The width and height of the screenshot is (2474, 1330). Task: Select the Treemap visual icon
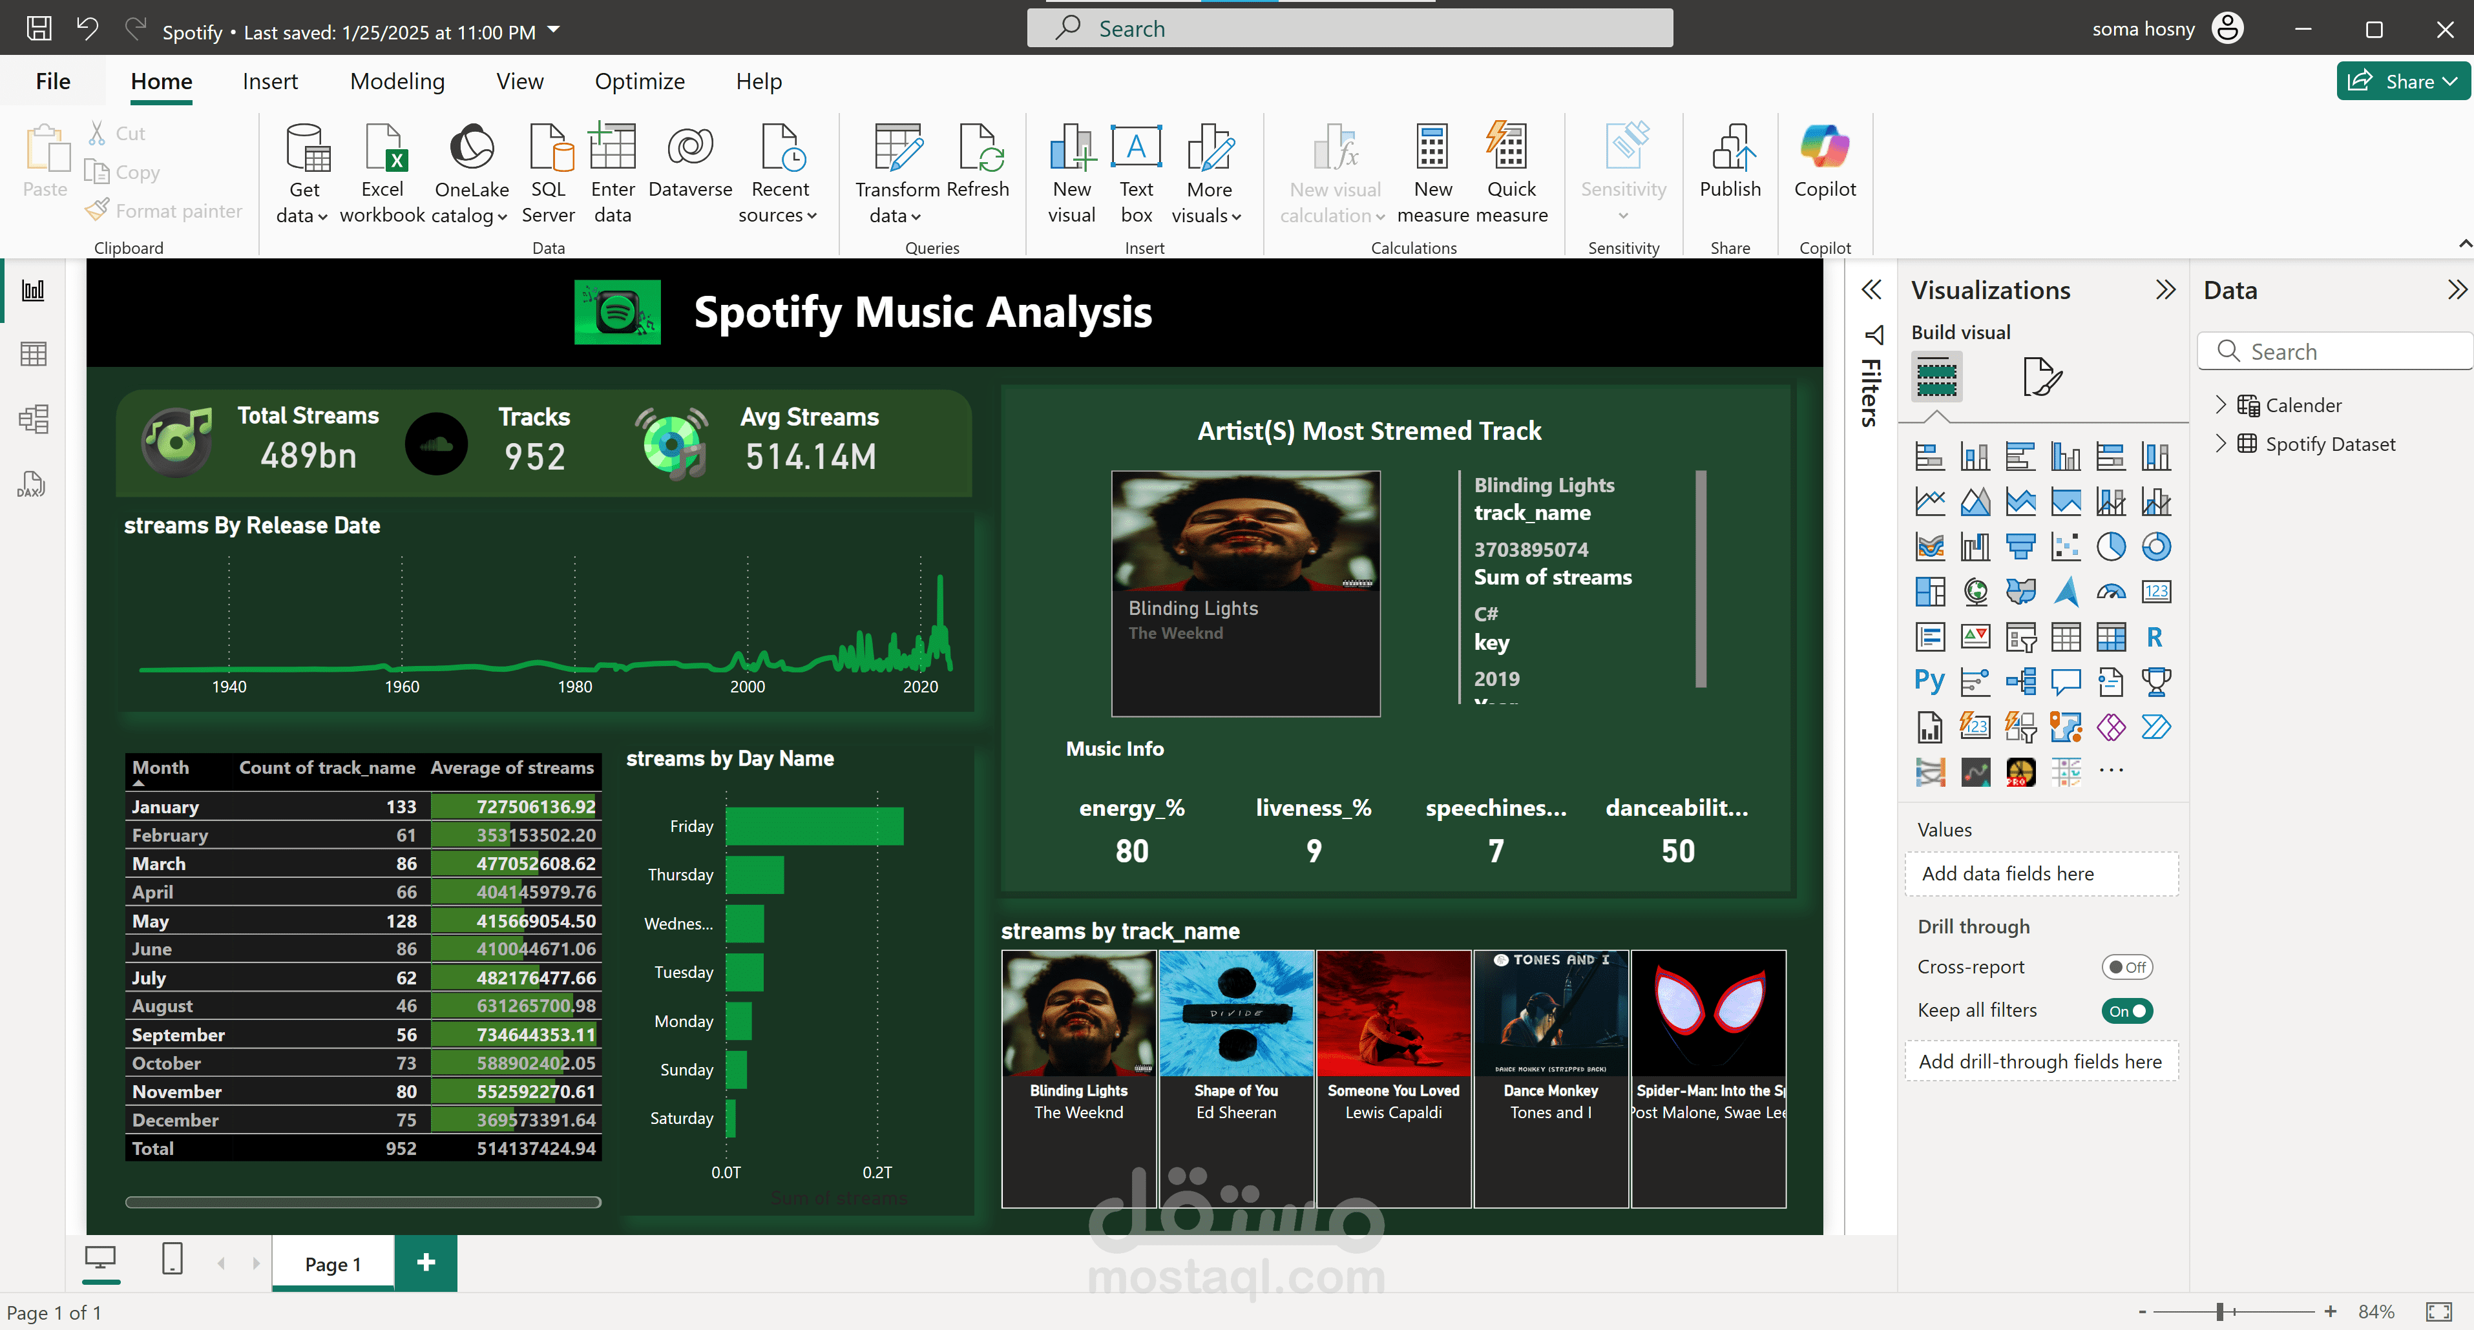coord(1929,592)
